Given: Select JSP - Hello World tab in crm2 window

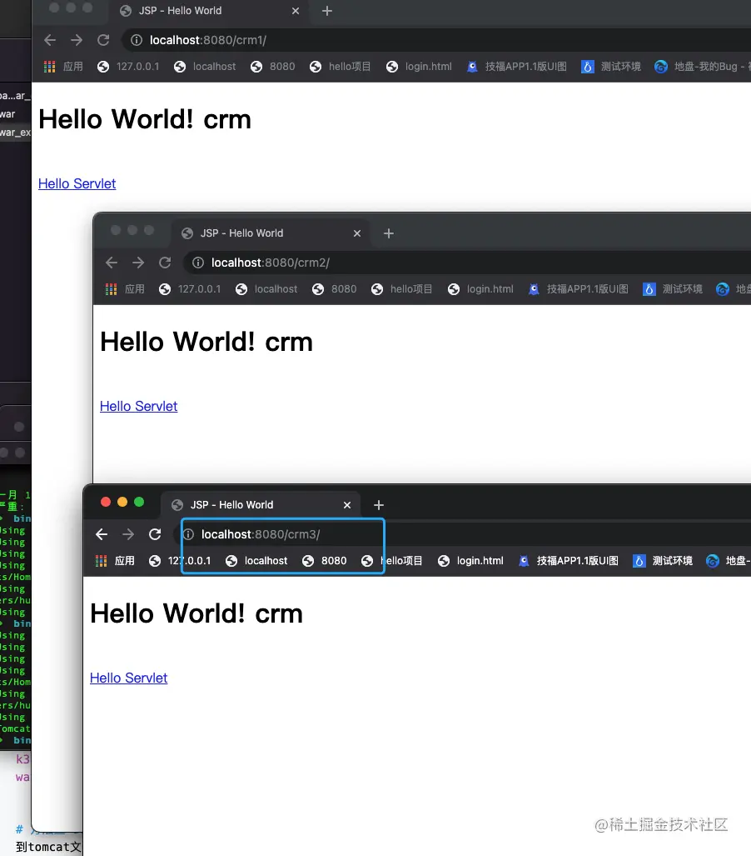Looking at the screenshot, I should pos(271,233).
